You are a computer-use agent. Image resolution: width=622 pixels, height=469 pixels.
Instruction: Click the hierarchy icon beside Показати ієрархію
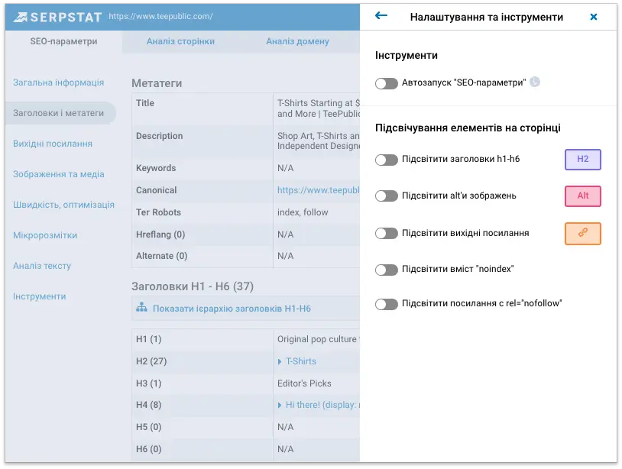(x=141, y=309)
